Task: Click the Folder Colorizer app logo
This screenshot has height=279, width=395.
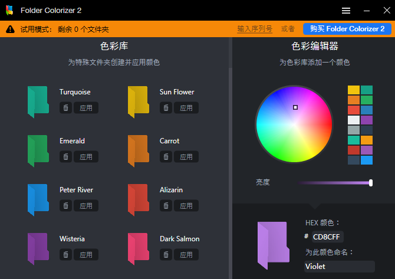Action: (x=9, y=11)
